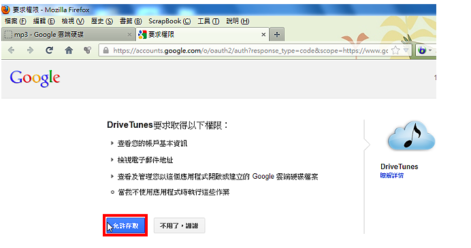Open a new tab with plus button
This screenshot has height=248, width=471.
[276, 35]
